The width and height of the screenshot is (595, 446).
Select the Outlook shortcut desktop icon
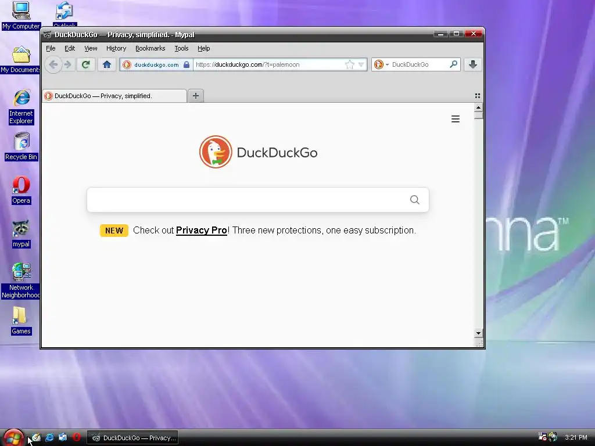[x=64, y=15]
